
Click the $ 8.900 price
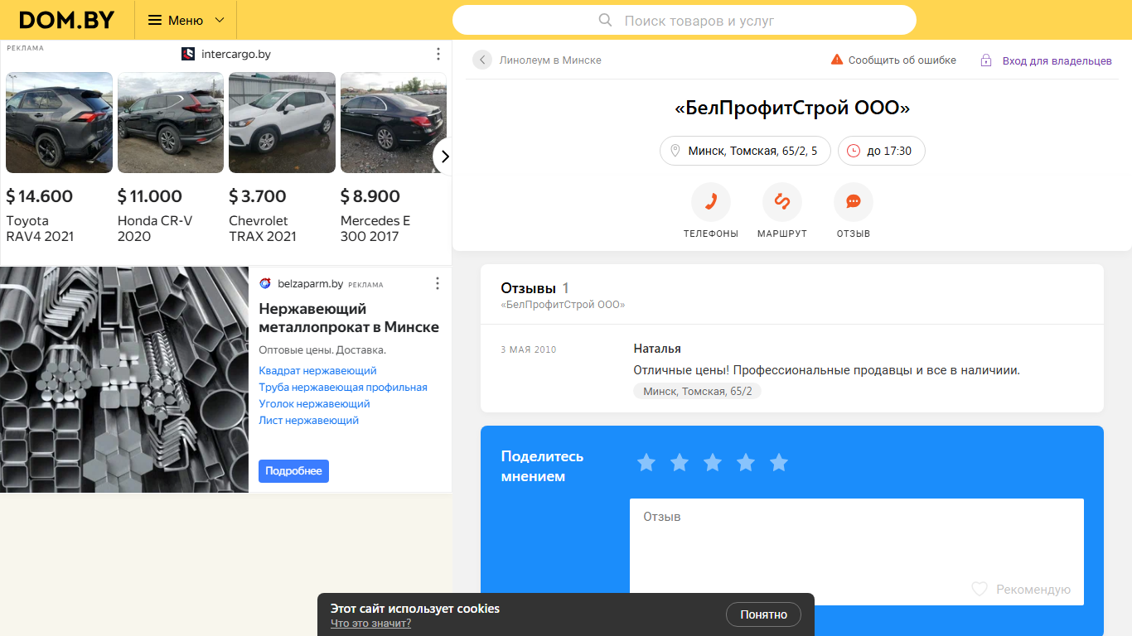(x=370, y=196)
